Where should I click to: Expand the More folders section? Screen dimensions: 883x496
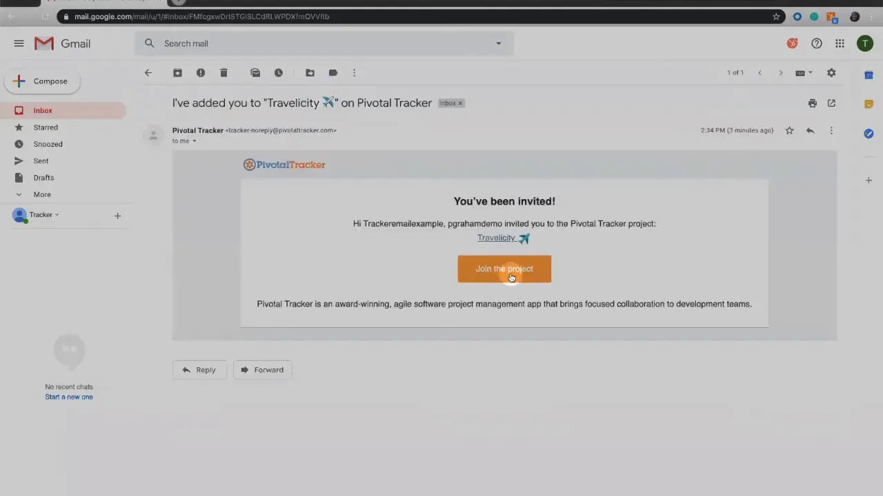(42, 194)
